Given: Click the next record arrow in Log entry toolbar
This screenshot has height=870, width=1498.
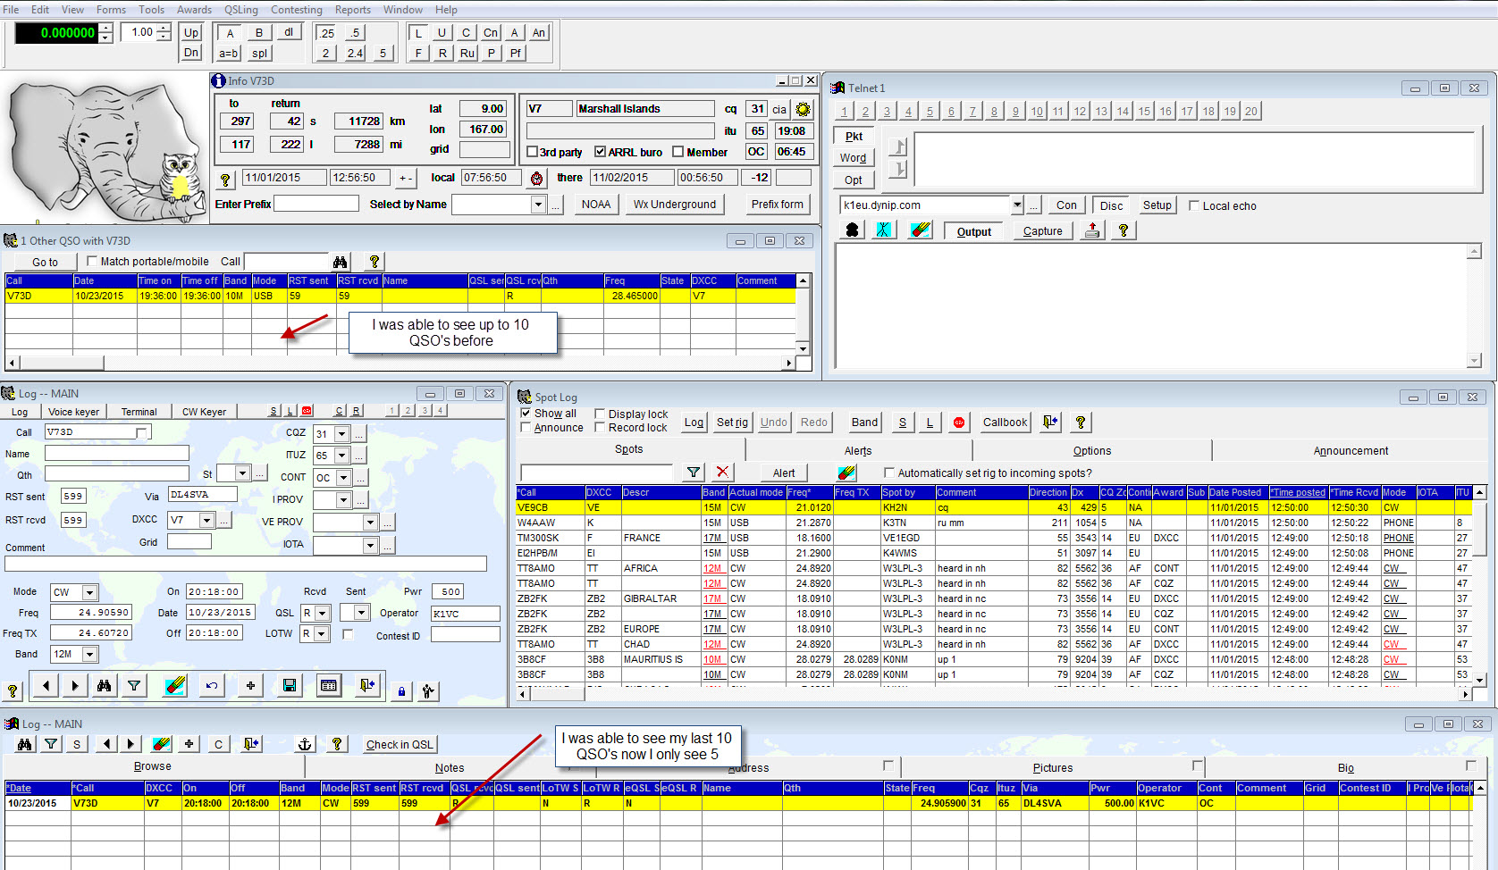Looking at the screenshot, I should 75,685.
